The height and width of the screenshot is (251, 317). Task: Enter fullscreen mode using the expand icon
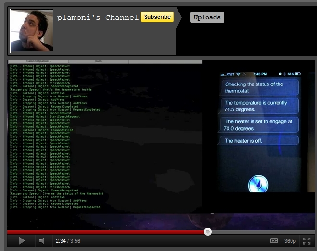pyautogui.click(x=306, y=241)
